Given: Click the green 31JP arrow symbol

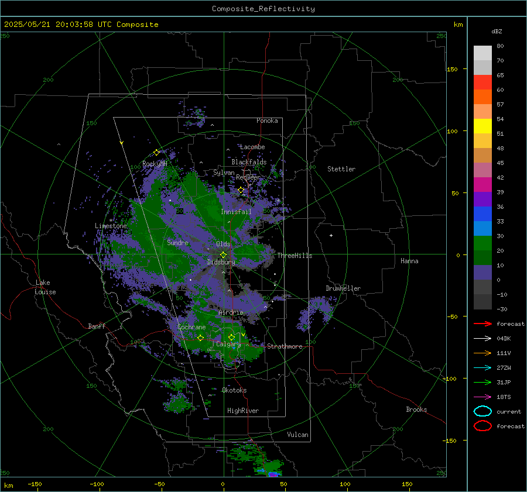Looking at the screenshot, I should (482, 382).
